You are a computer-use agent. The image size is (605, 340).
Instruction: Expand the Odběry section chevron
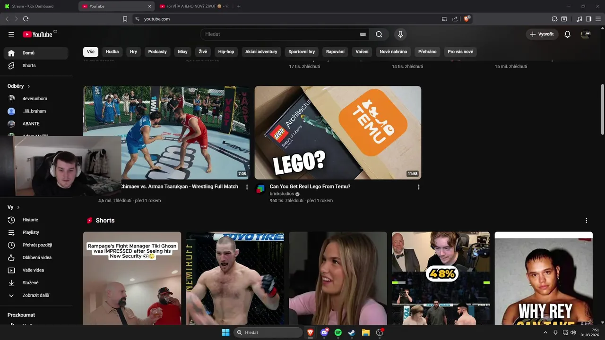[x=29, y=86]
